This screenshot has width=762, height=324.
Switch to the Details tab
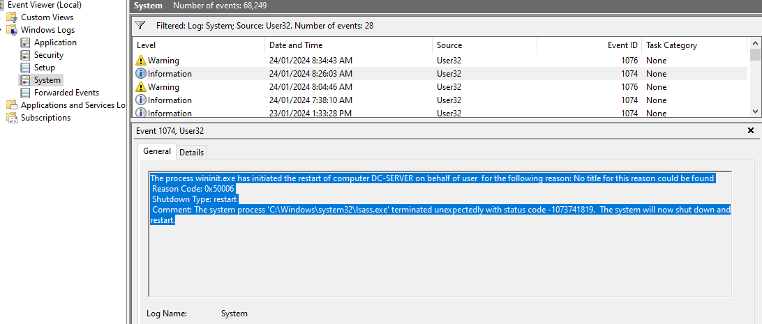click(191, 153)
